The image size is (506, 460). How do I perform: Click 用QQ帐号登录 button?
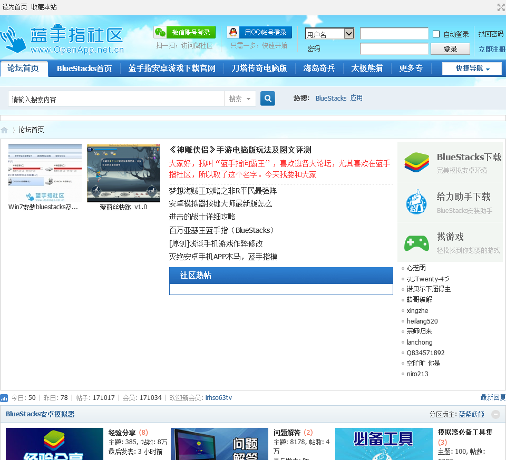[x=259, y=32]
